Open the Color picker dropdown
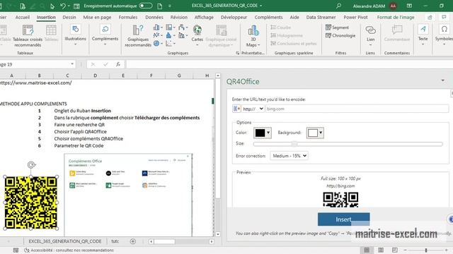This screenshot has height=254, width=453. click(268, 133)
